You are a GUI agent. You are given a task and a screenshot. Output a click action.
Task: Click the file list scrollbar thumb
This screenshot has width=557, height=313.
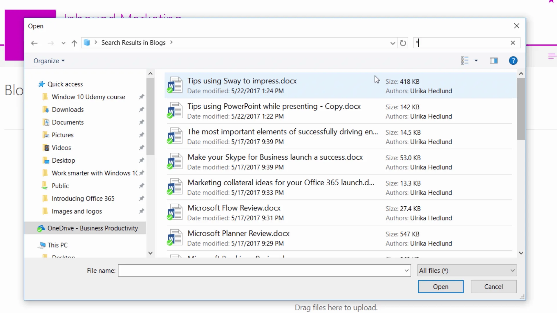click(x=521, y=109)
